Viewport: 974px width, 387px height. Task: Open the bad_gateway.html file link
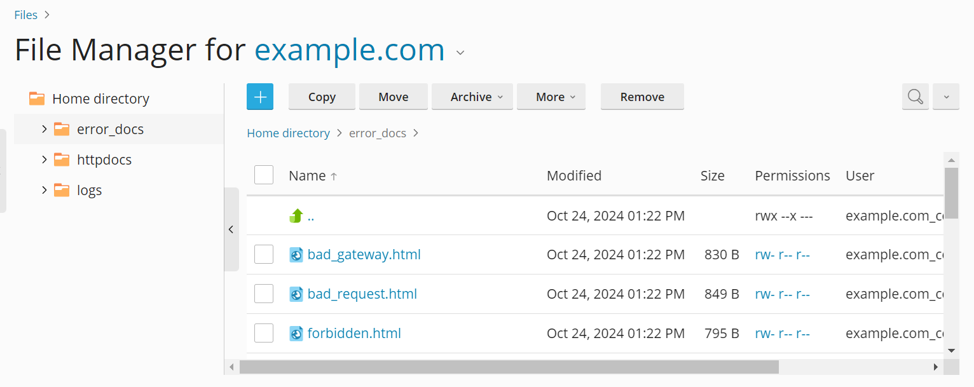pyautogui.click(x=364, y=254)
